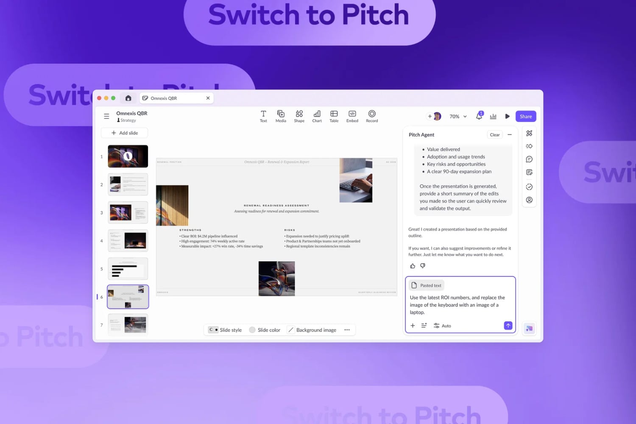Viewport: 636px width, 424px height.
Task: Send the prompt with the arrow button
Action: point(508,326)
